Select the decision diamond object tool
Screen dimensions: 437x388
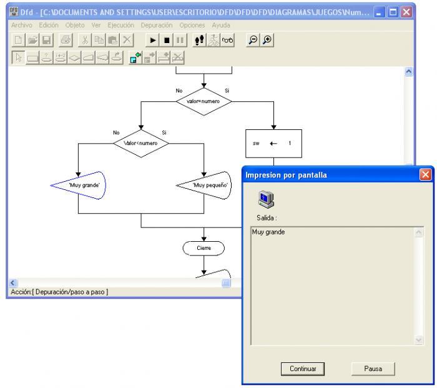point(74,57)
